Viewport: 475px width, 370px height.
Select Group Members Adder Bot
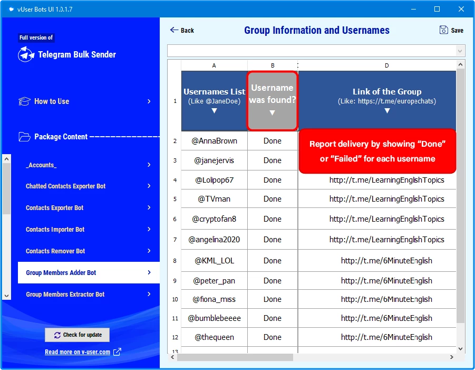89,272
